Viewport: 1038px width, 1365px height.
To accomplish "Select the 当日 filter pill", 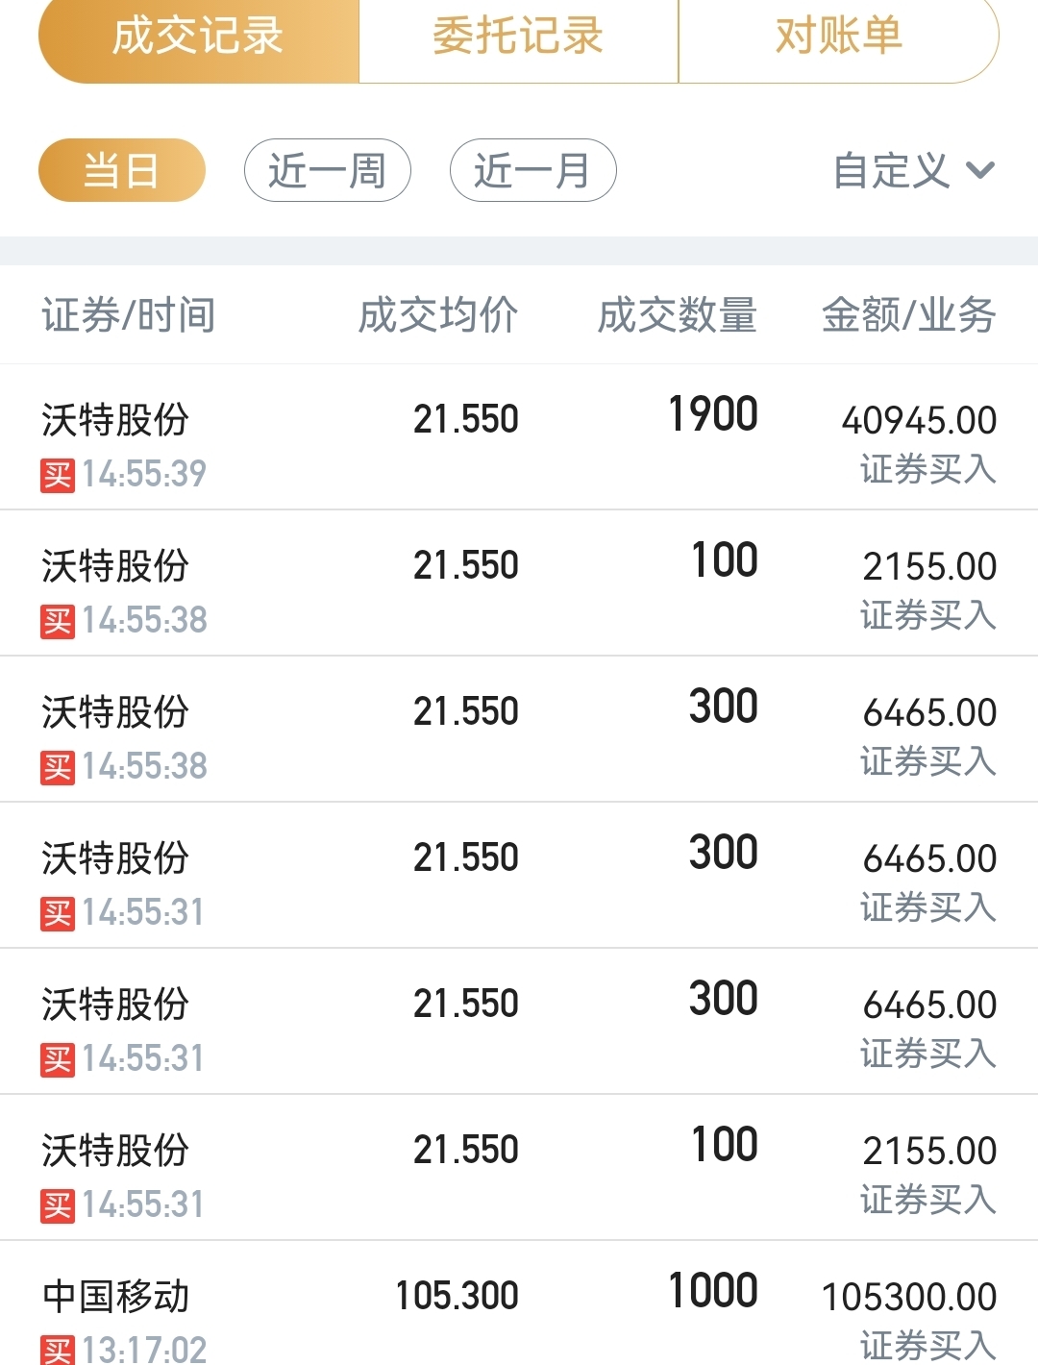I will click(122, 171).
